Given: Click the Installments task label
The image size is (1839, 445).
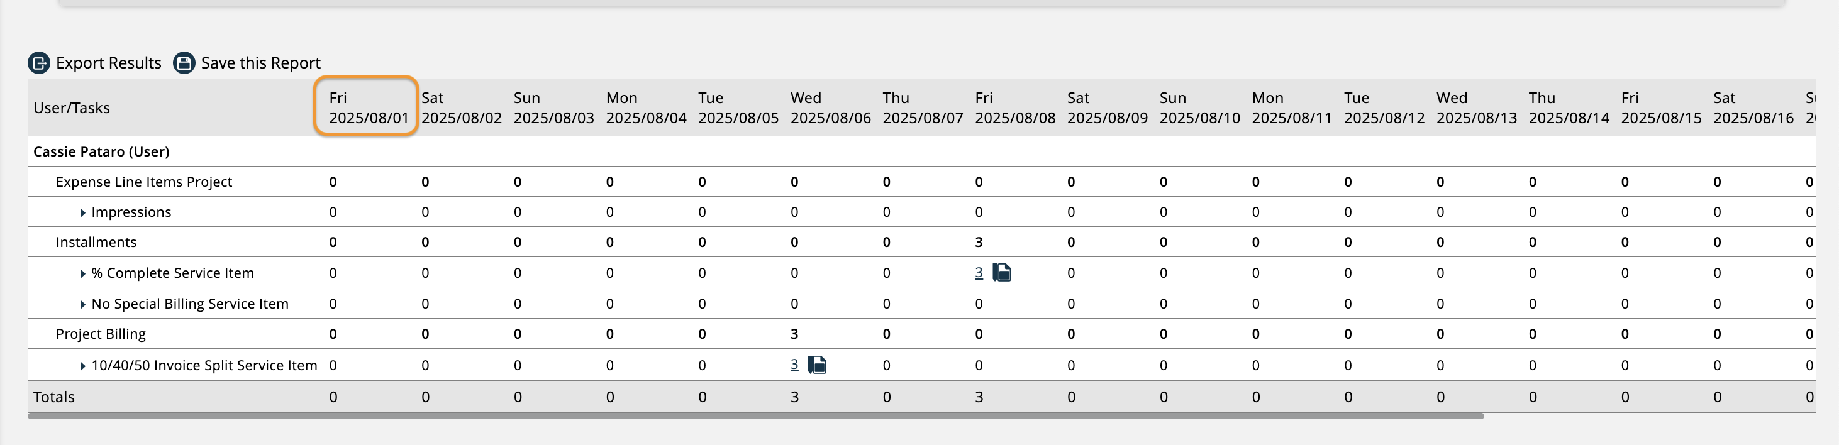Looking at the screenshot, I should click(x=96, y=242).
